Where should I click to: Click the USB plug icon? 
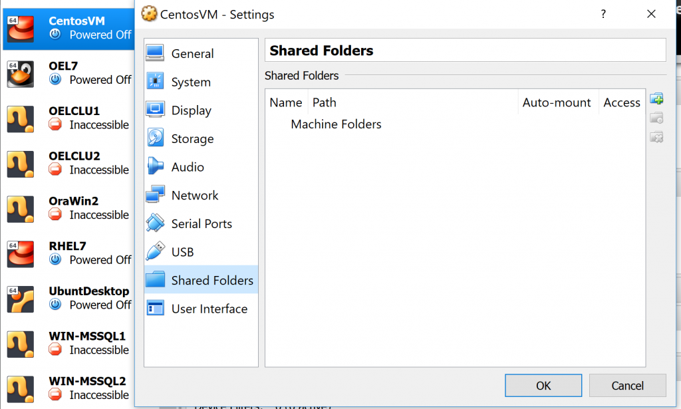click(155, 251)
